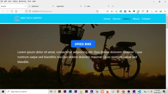This screenshot has height=94, width=168.
Task: Open PowerPoint from taskbar
Action: (x=123, y=92)
